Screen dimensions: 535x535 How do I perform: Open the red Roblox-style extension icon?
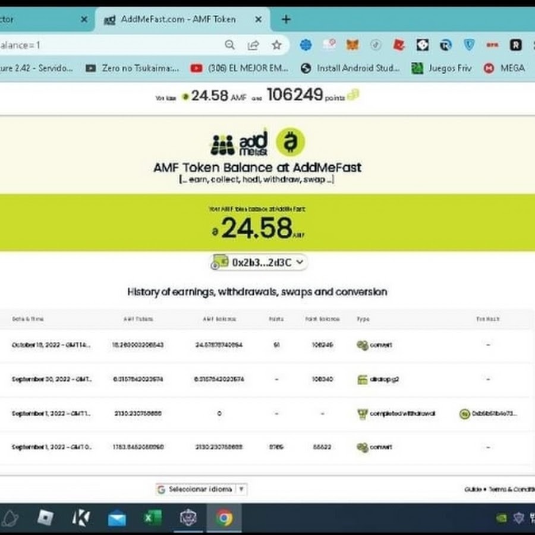399,45
